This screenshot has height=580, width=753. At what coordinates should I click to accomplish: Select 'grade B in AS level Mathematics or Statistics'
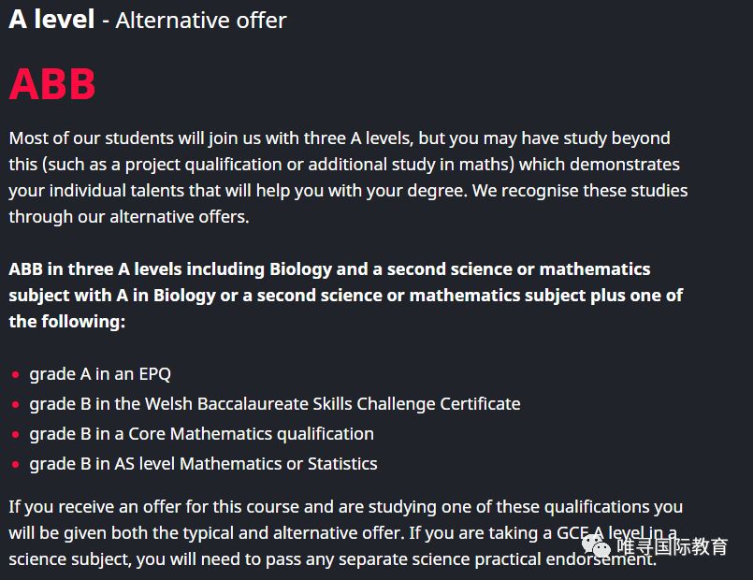coord(203,464)
